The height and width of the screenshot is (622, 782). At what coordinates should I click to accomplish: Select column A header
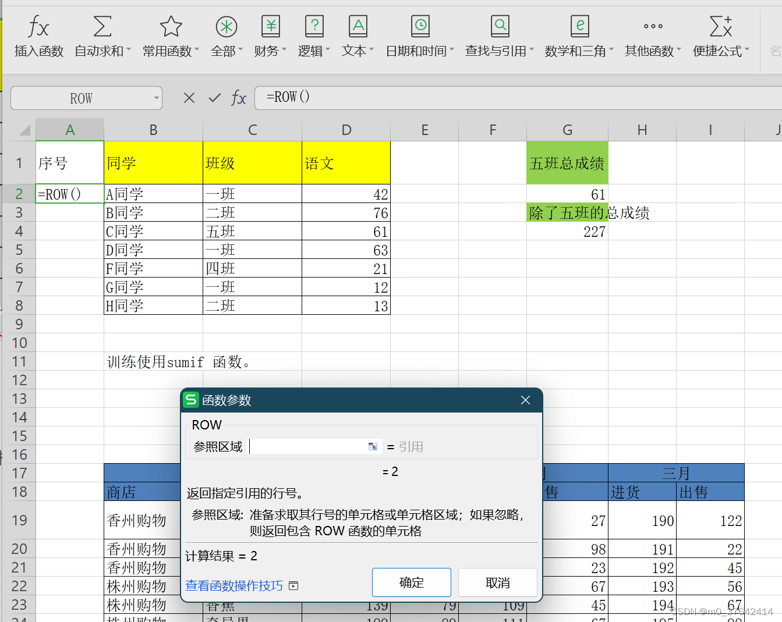tap(70, 130)
